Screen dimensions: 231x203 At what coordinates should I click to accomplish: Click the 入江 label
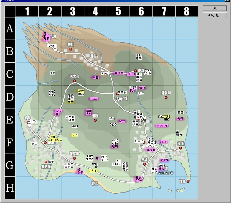pos(141,93)
